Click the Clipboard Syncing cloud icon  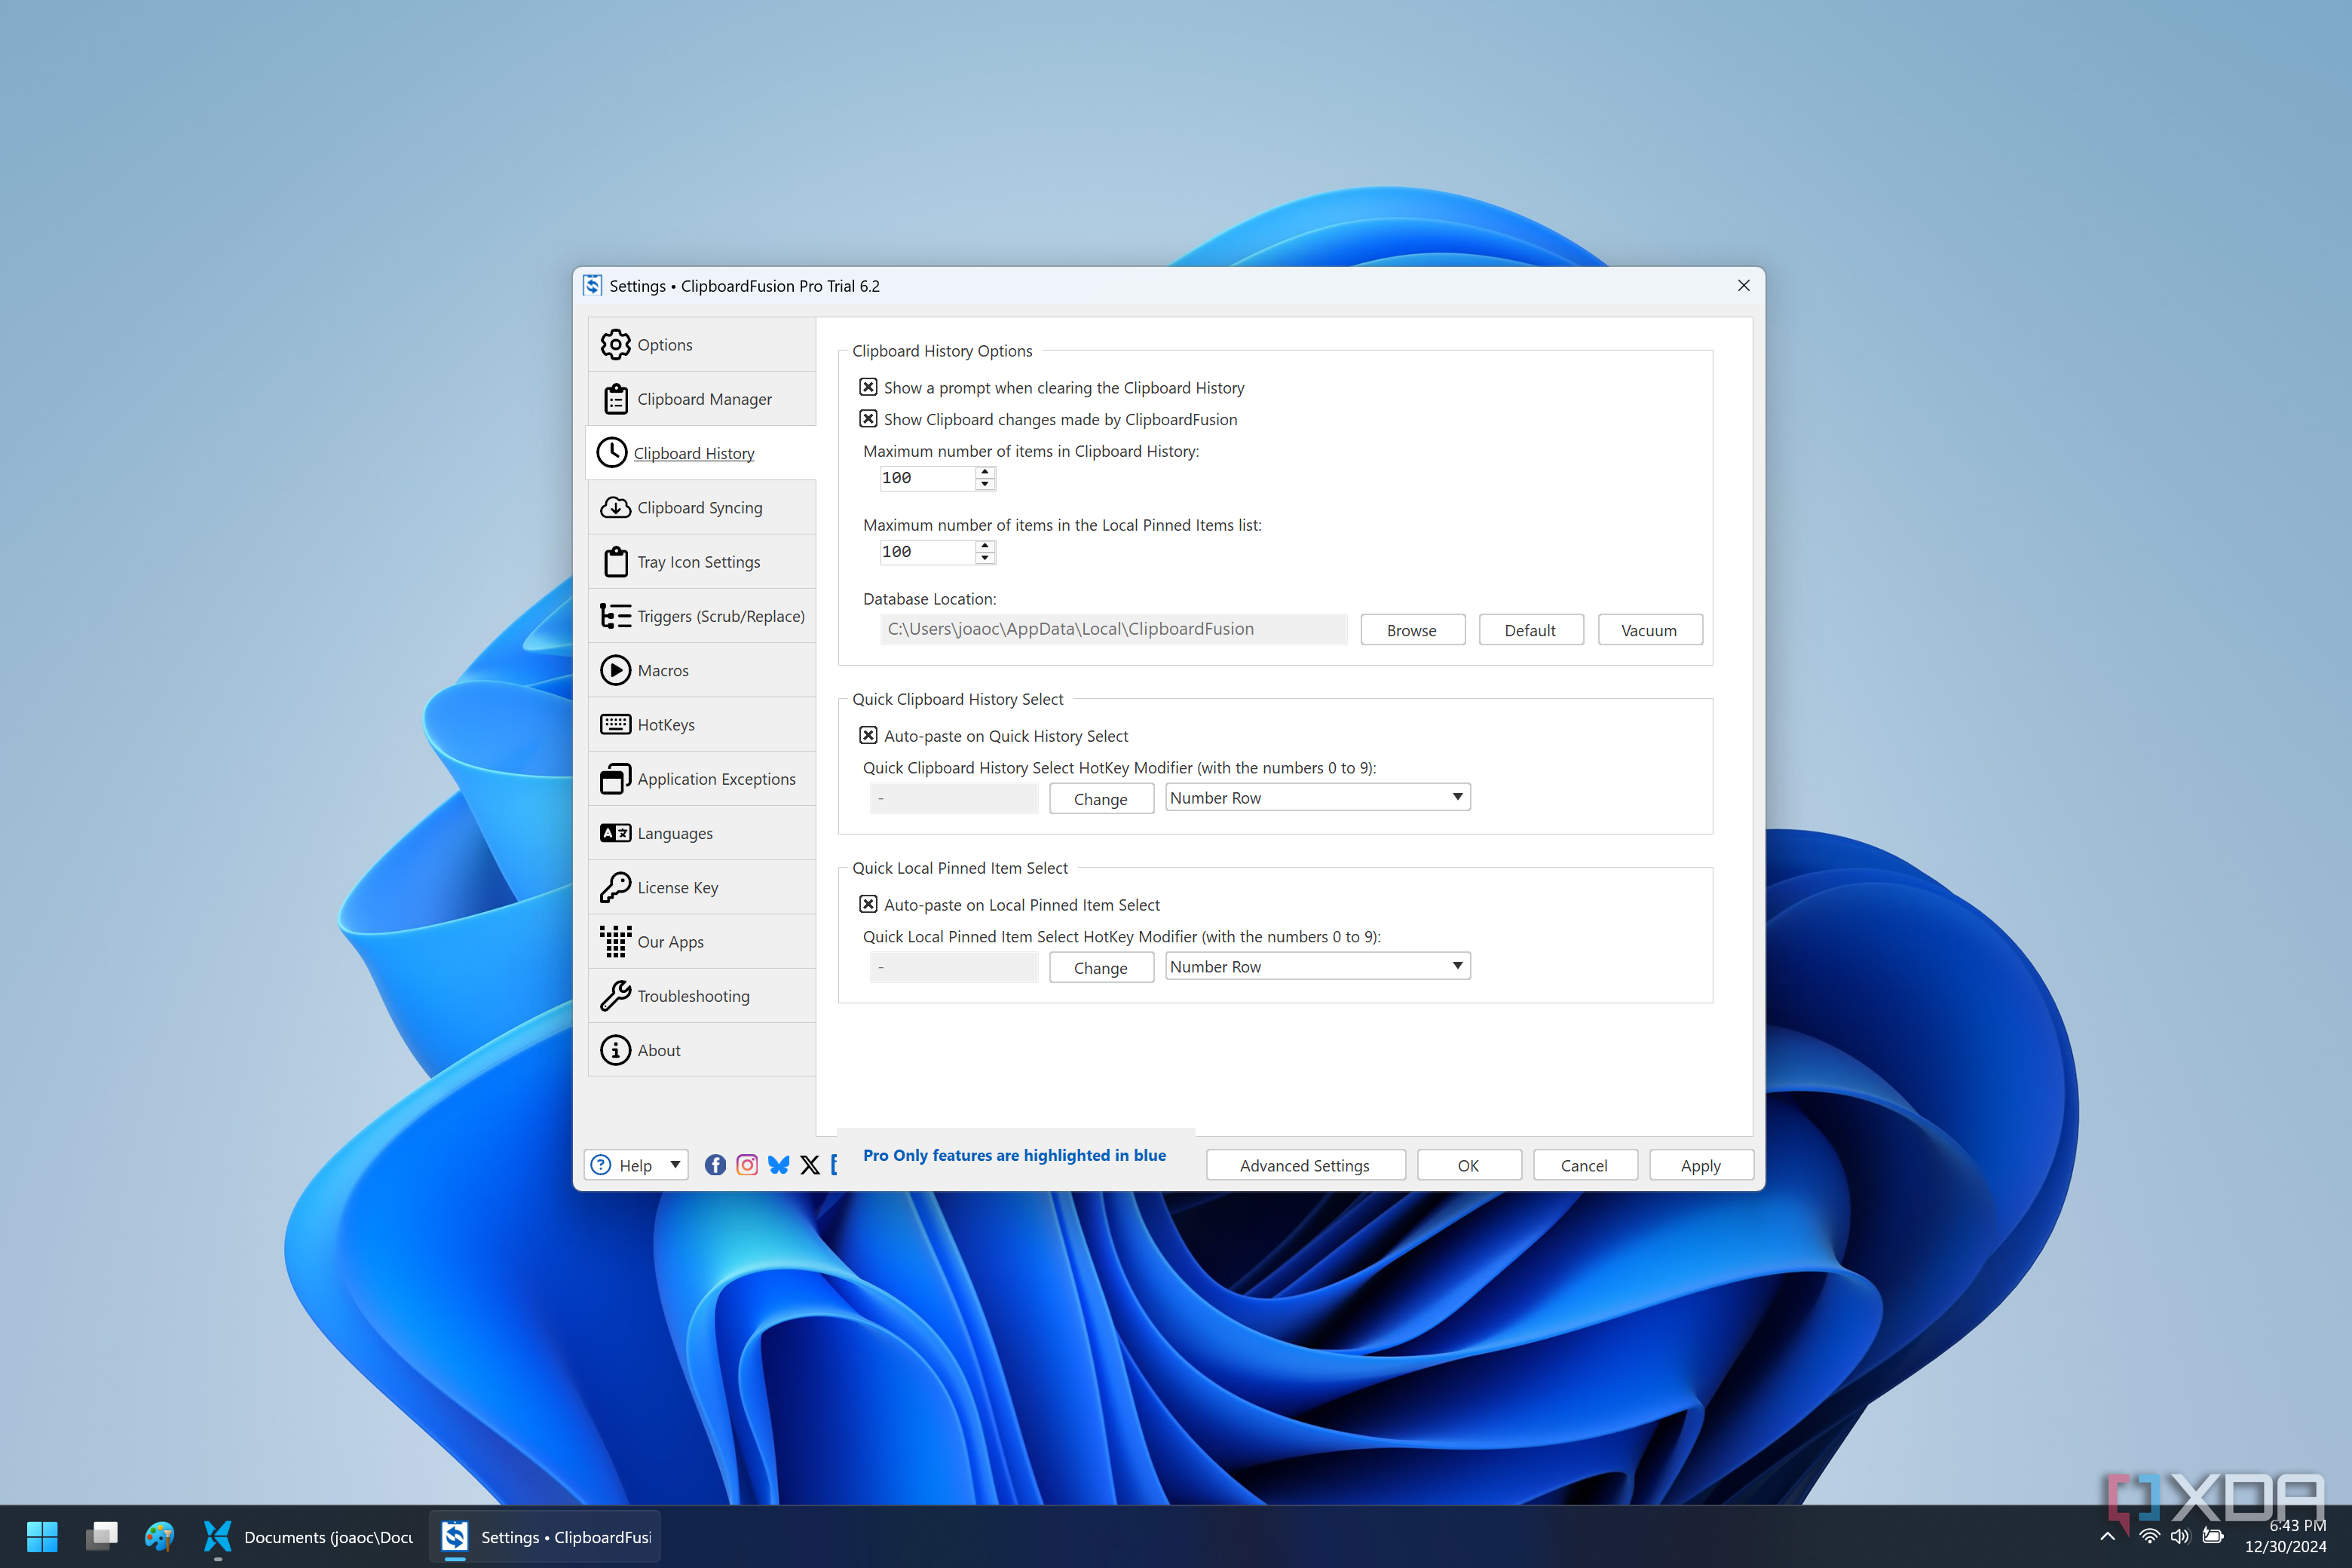tap(615, 507)
